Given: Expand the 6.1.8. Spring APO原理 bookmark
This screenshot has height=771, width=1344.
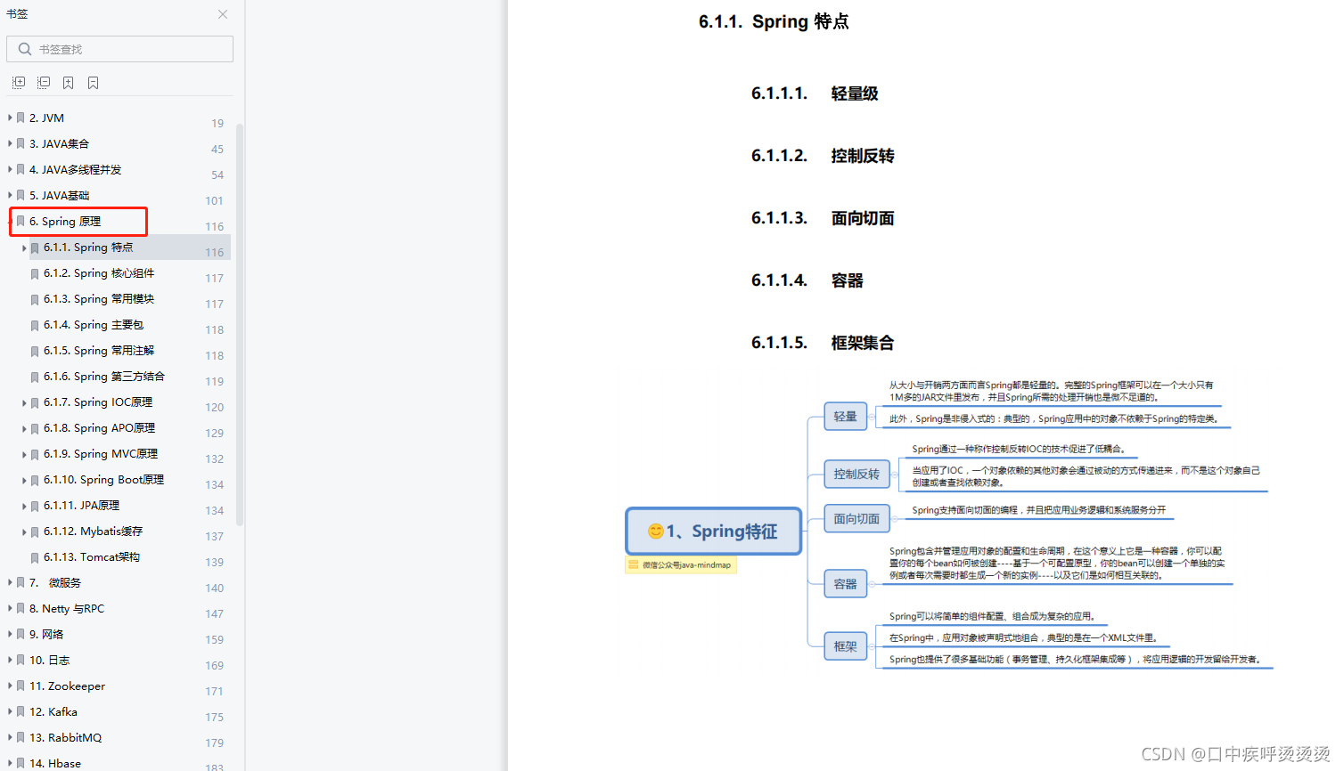Looking at the screenshot, I should [24, 428].
